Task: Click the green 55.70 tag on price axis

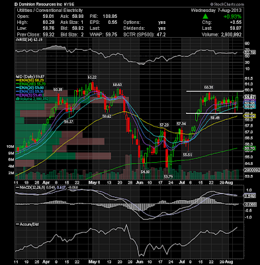Action: [x=249, y=148]
